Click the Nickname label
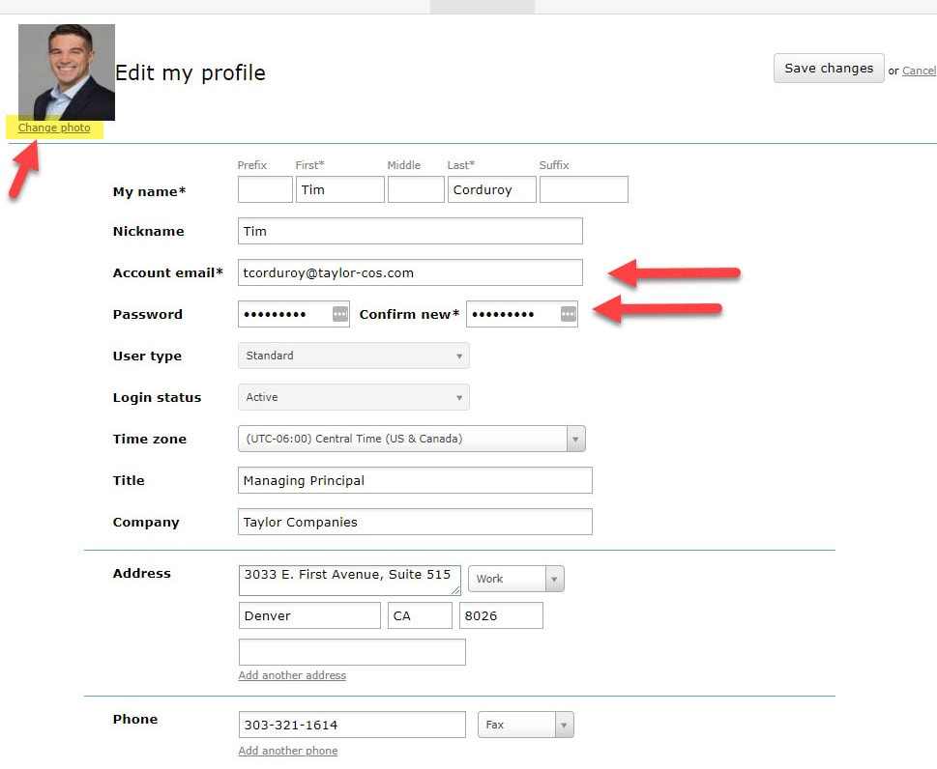 [149, 231]
